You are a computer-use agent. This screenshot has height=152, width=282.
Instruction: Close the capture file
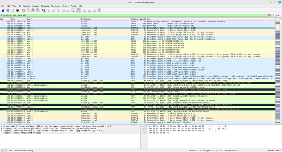click(x=33, y=11)
